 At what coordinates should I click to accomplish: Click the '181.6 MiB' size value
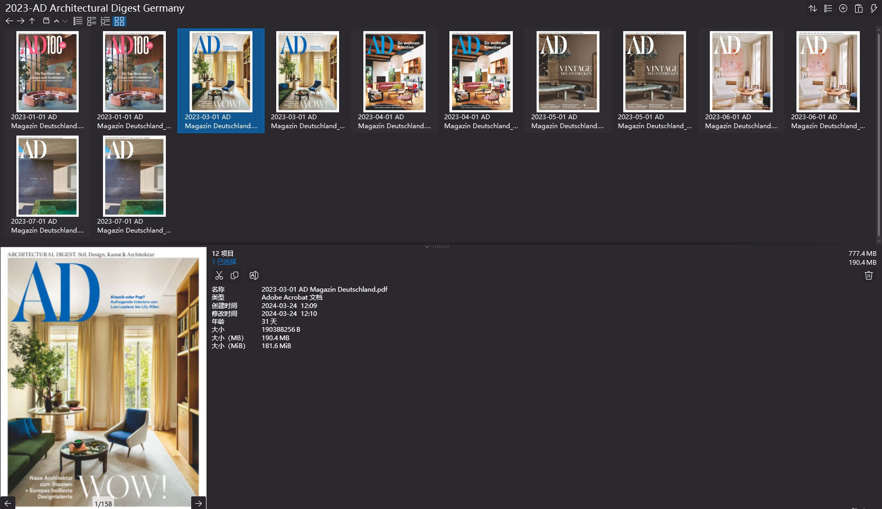tap(276, 346)
